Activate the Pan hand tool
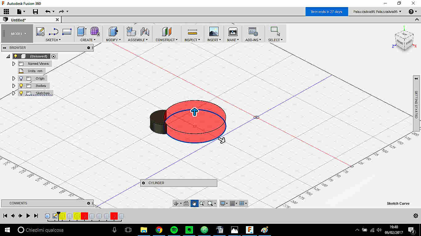Viewport: 421px width, 236px height. click(194, 203)
